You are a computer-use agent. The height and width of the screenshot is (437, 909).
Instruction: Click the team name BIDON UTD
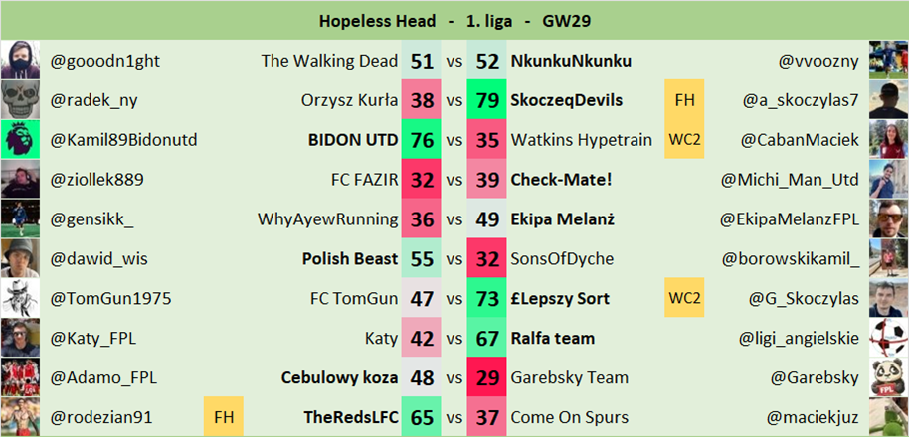pyautogui.click(x=355, y=140)
